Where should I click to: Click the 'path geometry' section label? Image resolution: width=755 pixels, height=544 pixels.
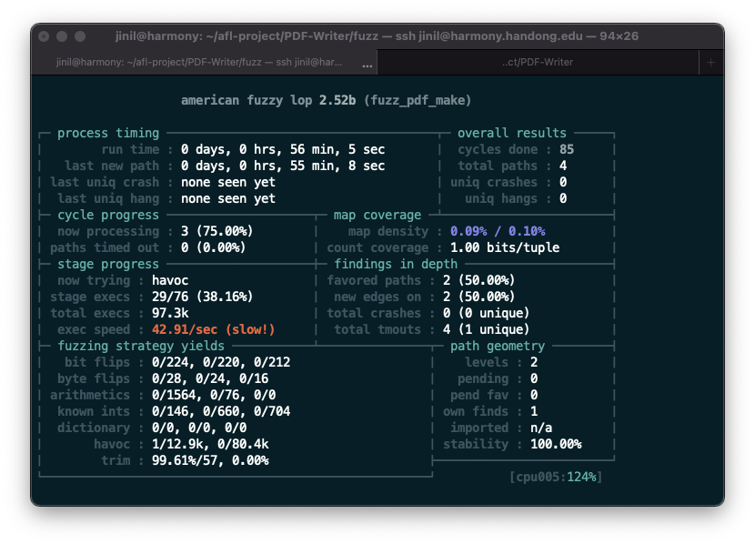tap(498, 346)
